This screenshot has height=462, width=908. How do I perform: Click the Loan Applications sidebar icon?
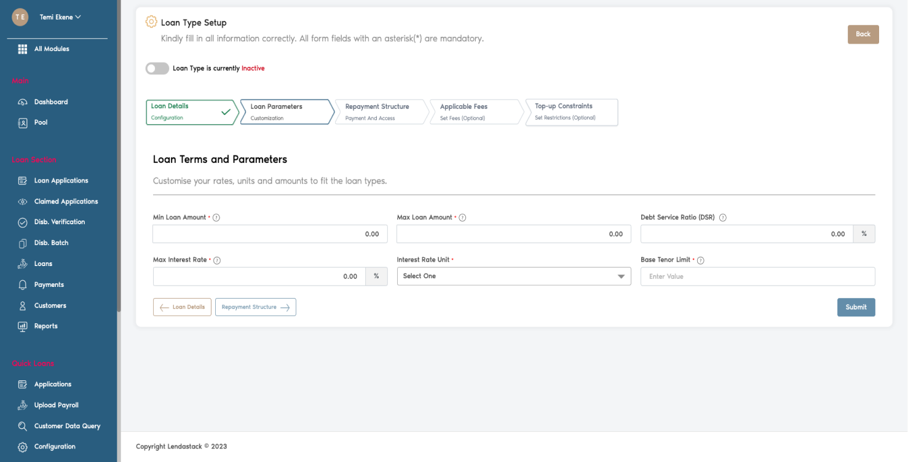click(x=22, y=180)
